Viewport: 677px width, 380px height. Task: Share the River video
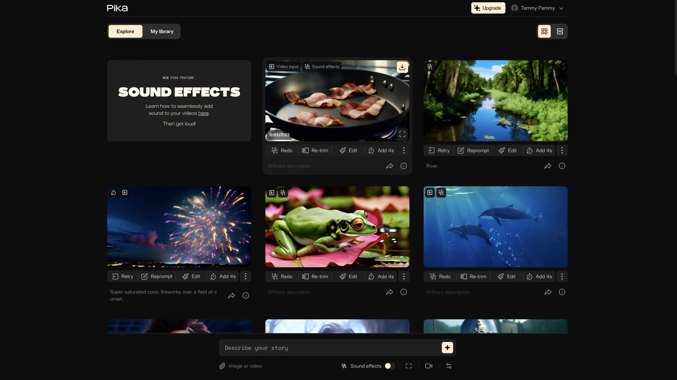point(548,166)
